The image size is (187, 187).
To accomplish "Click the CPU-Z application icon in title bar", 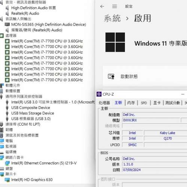I will [99, 94].
